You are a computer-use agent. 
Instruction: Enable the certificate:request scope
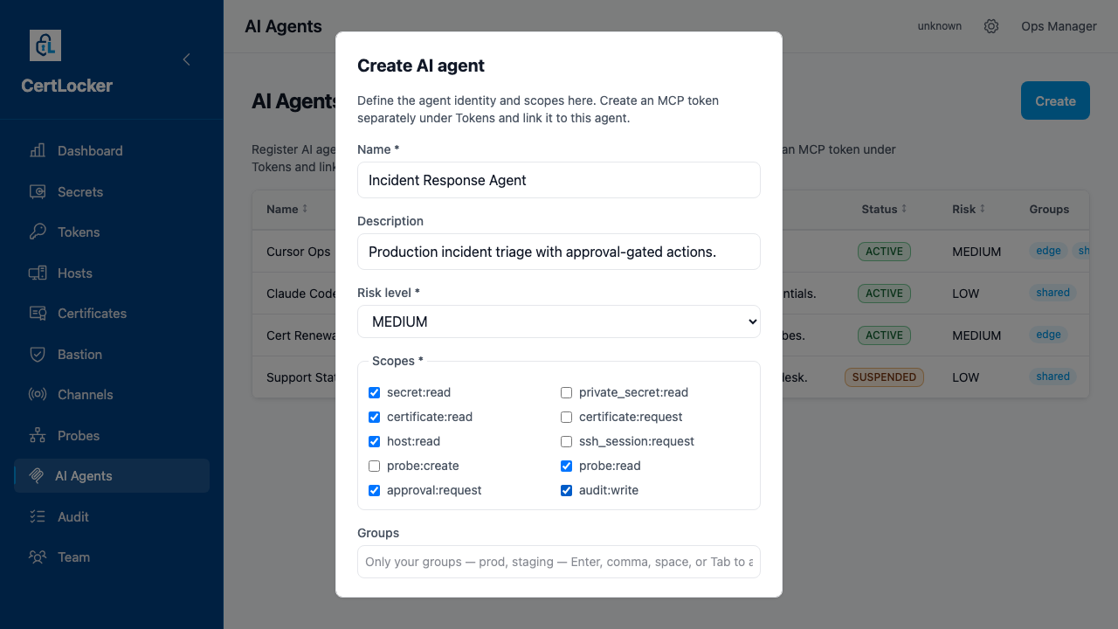(x=566, y=417)
